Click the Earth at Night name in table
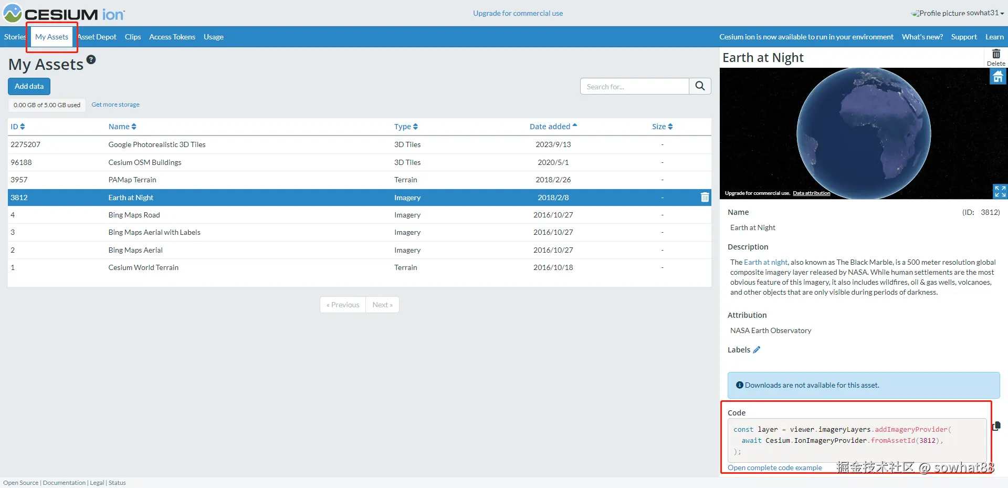Image resolution: width=1008 pixels, height=488 pixels. point(131,198)
